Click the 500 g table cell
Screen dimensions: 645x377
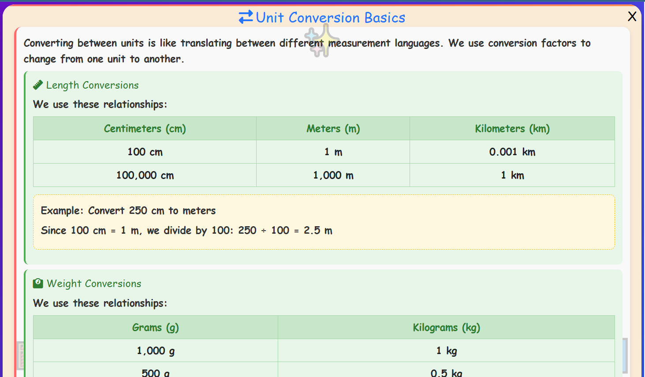tap(155, 373)
